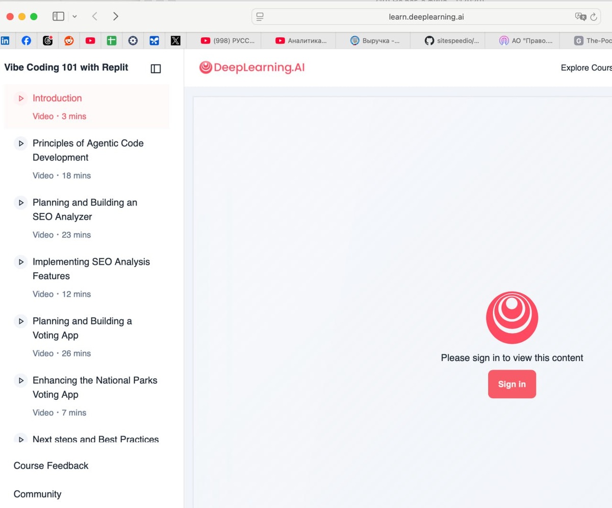Click the "Video · 3 mins" label
The image size is (612, 508).
(x=59, y=116)
